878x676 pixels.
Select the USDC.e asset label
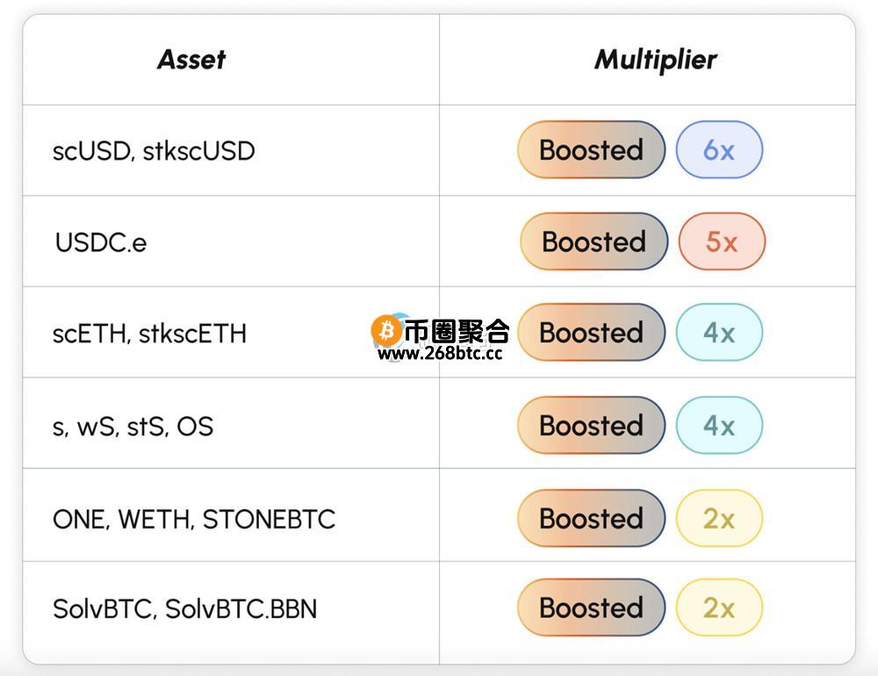pos(101,242)
